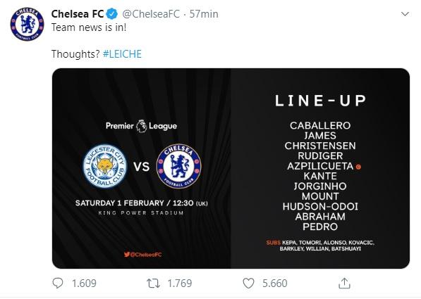The image size is (421, 299).
Task: Open the #LEICHE hashtag link
Action: point(122,54)
